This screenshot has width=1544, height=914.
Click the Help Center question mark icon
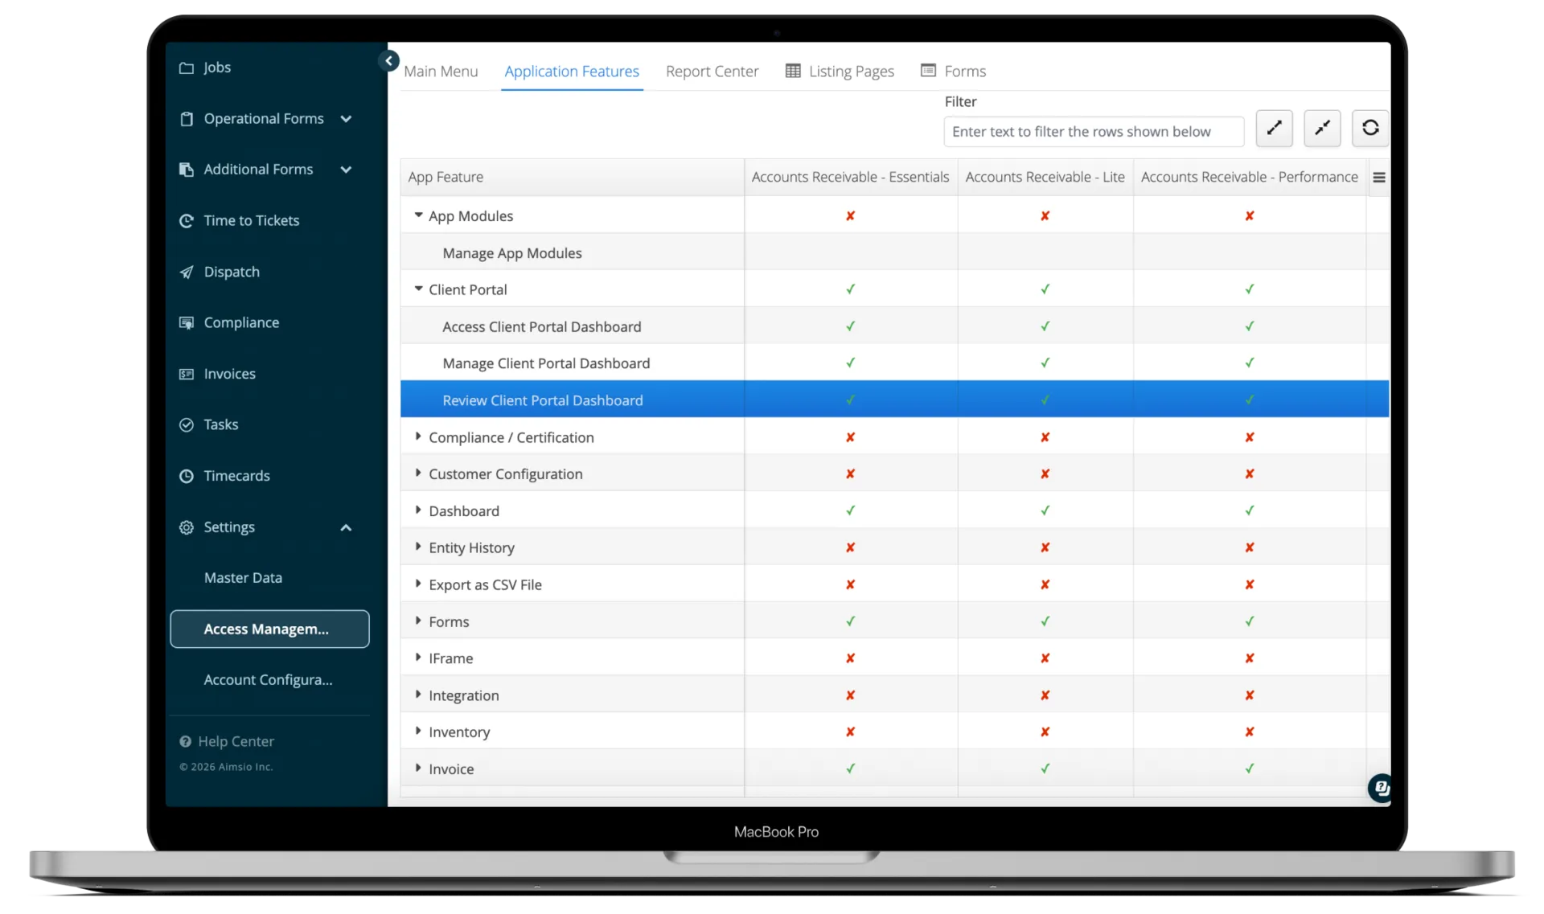186,741
